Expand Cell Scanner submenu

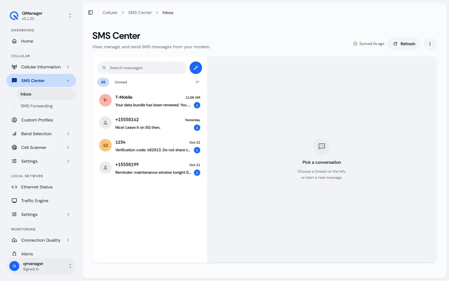pos(68,148)
